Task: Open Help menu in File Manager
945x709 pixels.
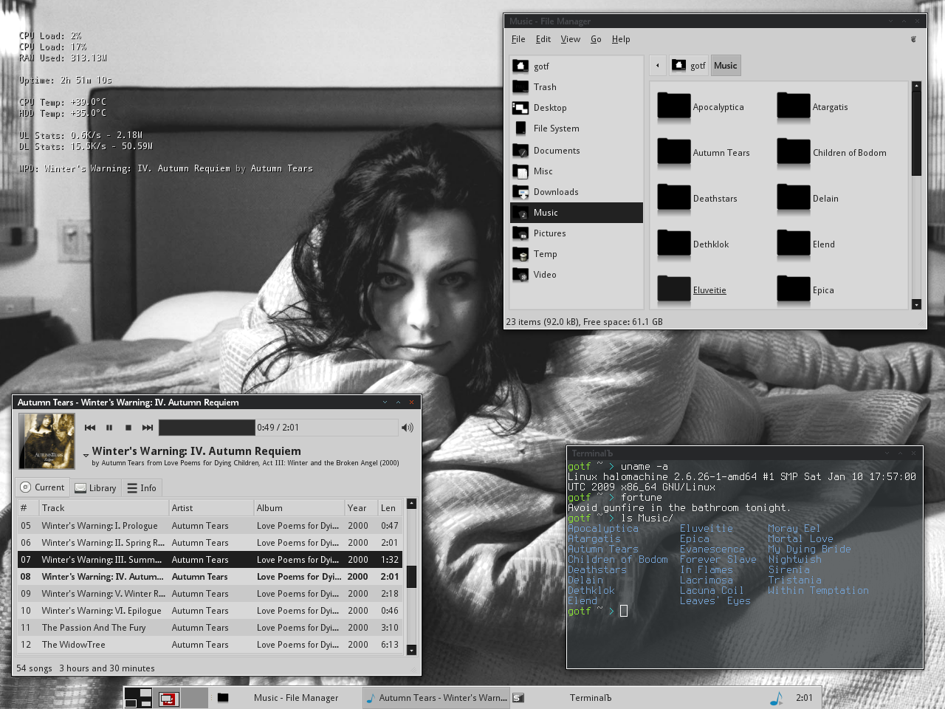Action: 621,39
